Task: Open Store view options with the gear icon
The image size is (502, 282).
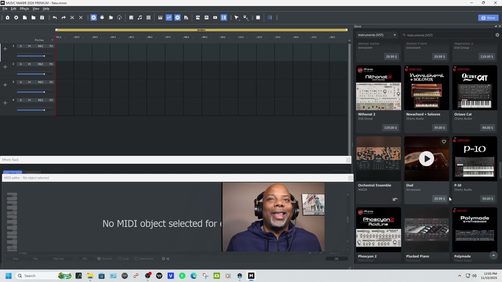Action: [497, 35]
